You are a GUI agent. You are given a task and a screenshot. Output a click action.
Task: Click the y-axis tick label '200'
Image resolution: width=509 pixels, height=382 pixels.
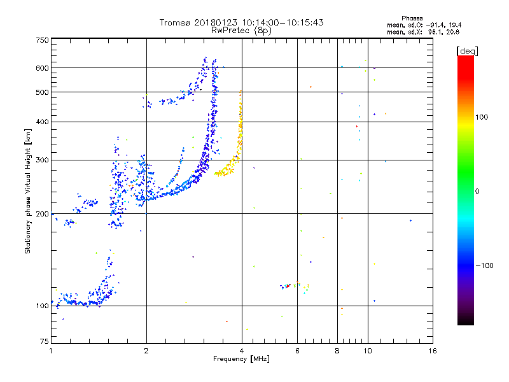pyautogui.click(x=42, y=214)
